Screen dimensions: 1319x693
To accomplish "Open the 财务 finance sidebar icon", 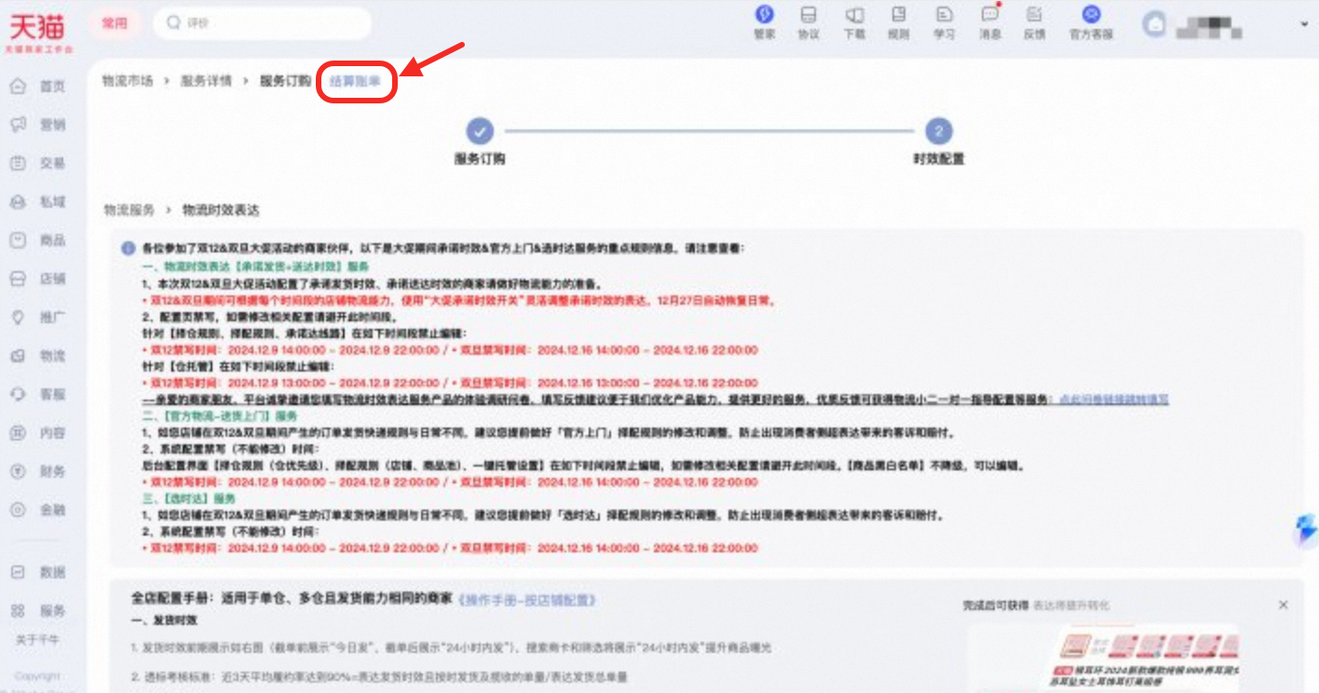I will tap(18, 471).
